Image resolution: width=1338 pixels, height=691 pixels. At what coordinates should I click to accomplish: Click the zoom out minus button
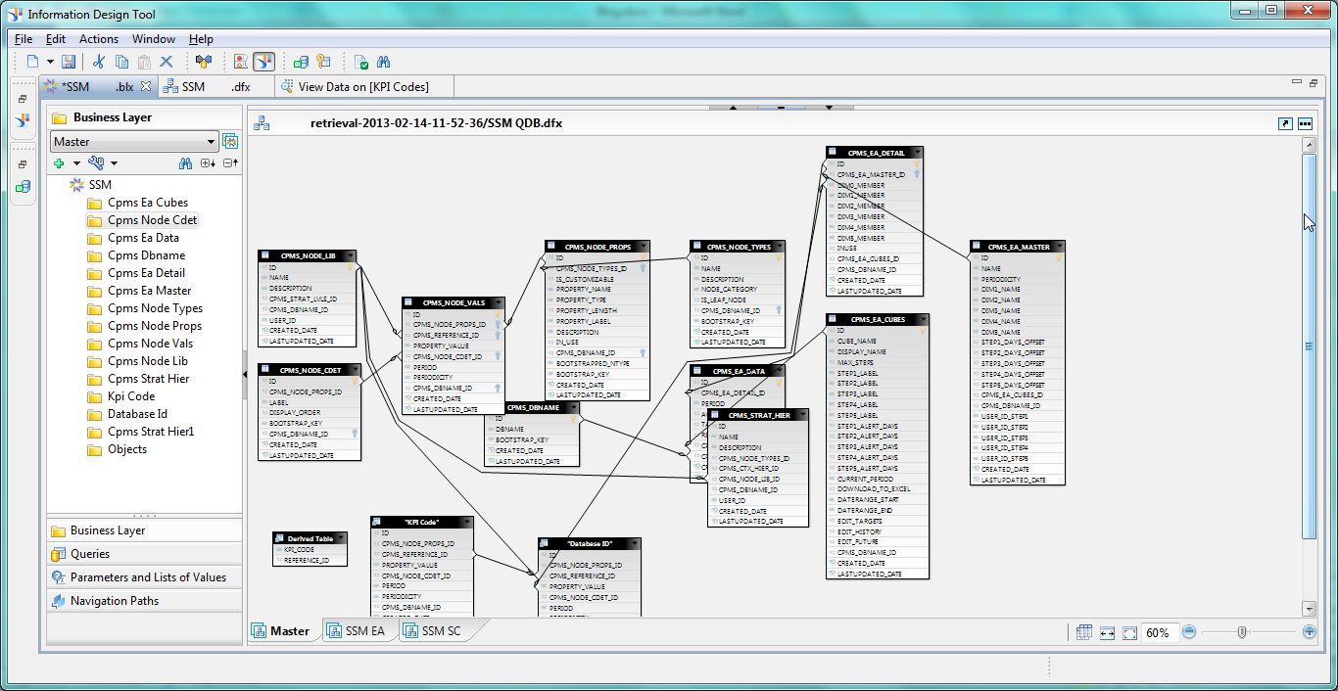(x=1189, y=632)
